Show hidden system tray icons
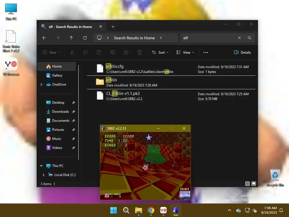289x217 pixels. [229, 210]
